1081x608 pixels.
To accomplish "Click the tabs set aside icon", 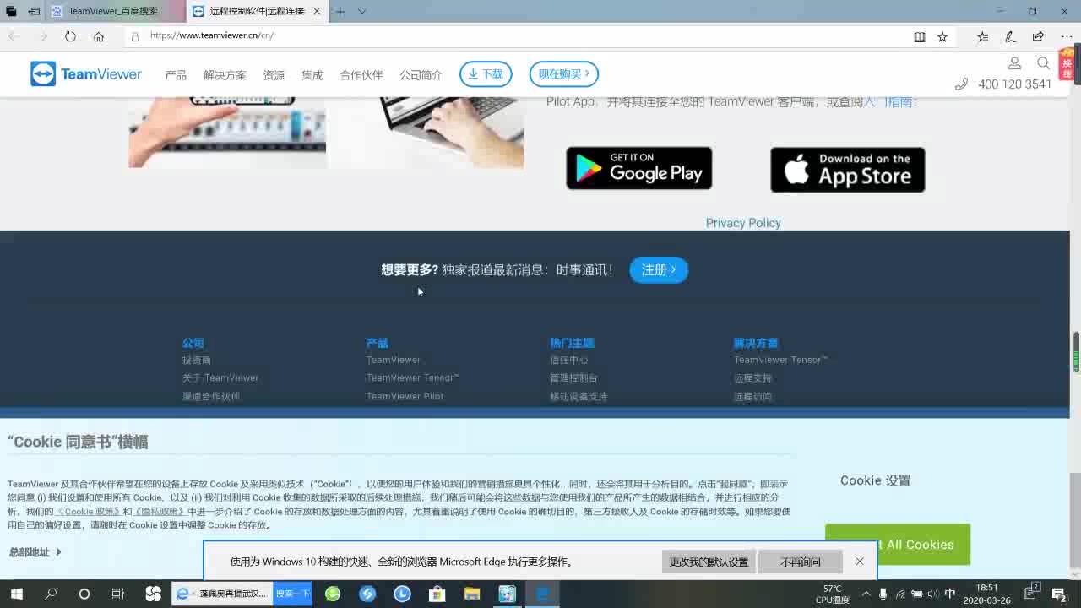I will (12, 11).
